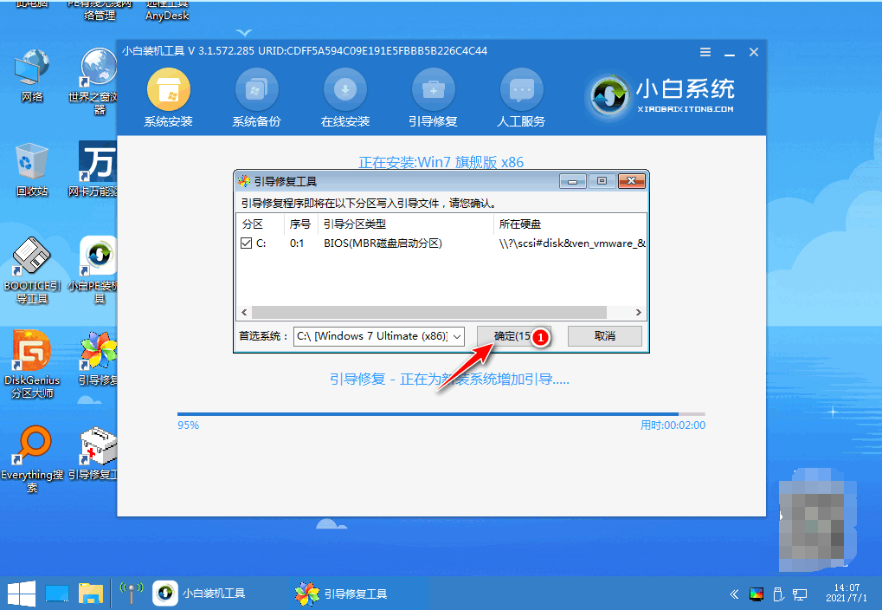Select the 在线安装 online install icon
This screenshot has height=610, width=882.
coord(345,90)
